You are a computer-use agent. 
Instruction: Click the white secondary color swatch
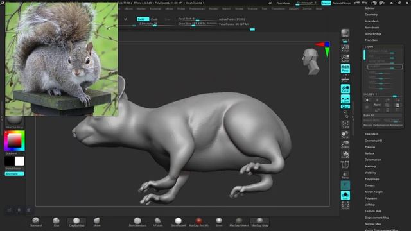pyautogui.click(x=19, y=161)
